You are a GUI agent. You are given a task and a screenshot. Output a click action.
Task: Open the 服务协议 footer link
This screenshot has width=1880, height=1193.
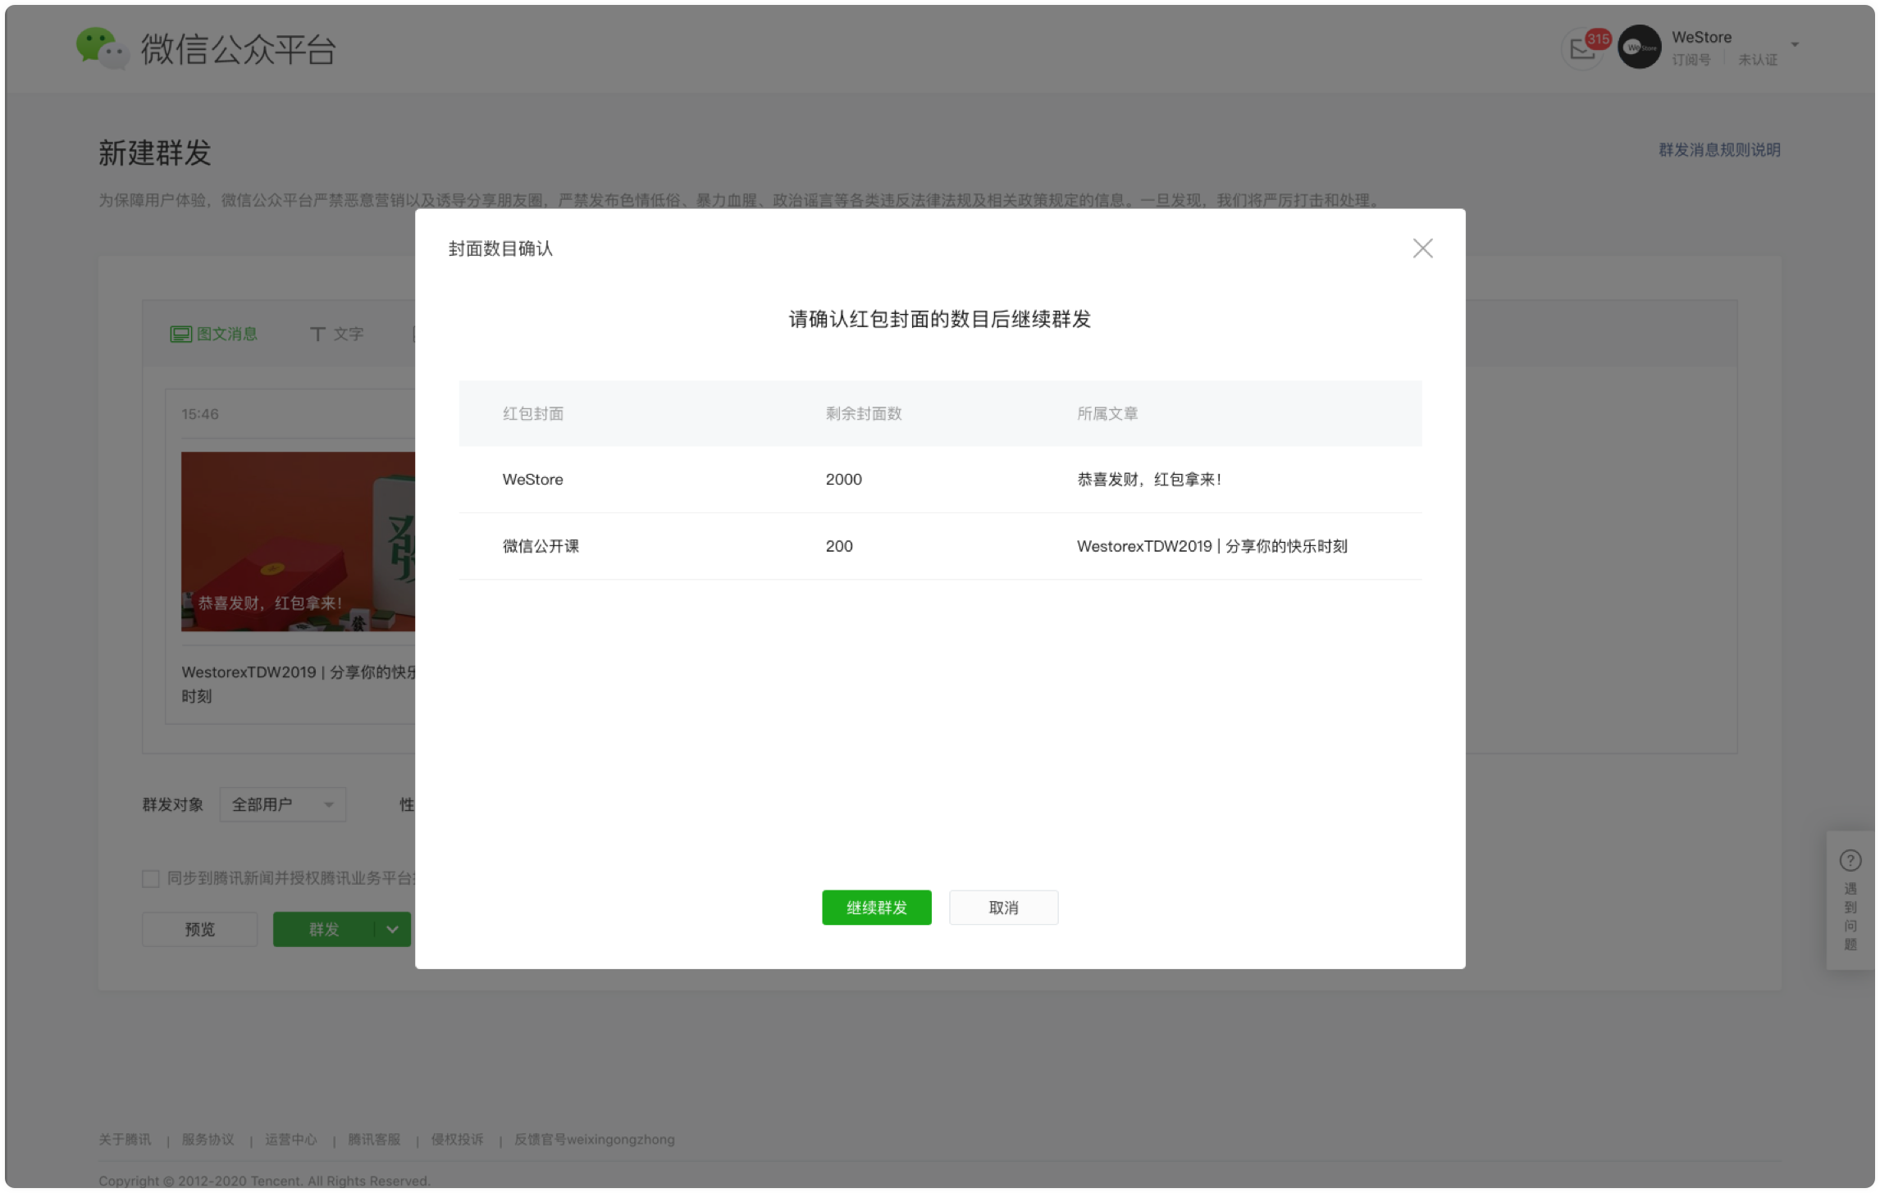click(x=208, y=1140)
